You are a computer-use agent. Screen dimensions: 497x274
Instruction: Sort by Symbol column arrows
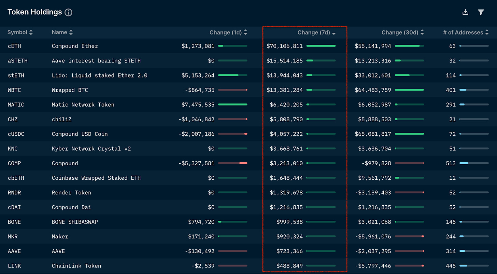coord(31,32)
